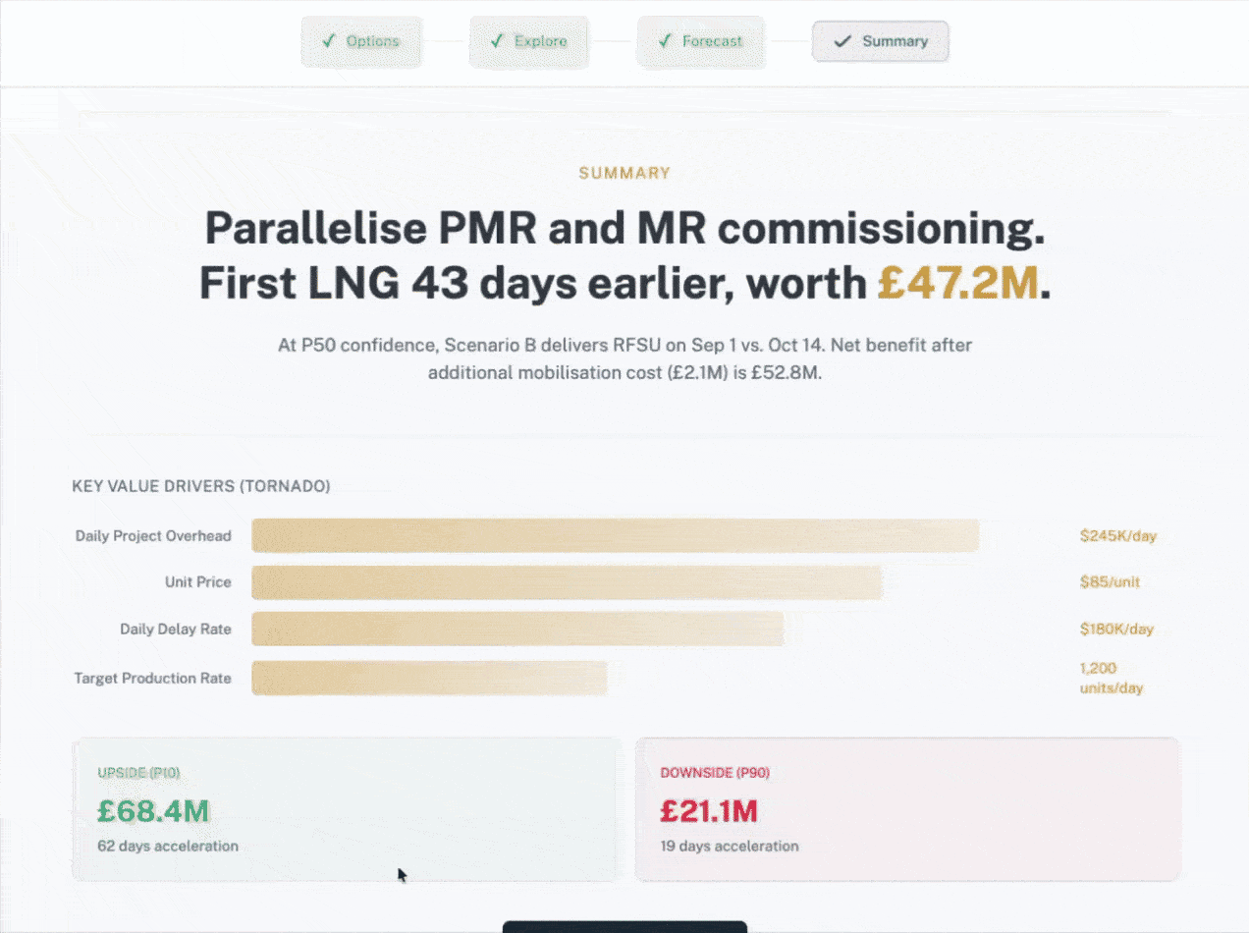Select the Unit Price tornado bar
Image resolution: width=1249 pixels, height=933 pixels.
(x=568, y=582)
